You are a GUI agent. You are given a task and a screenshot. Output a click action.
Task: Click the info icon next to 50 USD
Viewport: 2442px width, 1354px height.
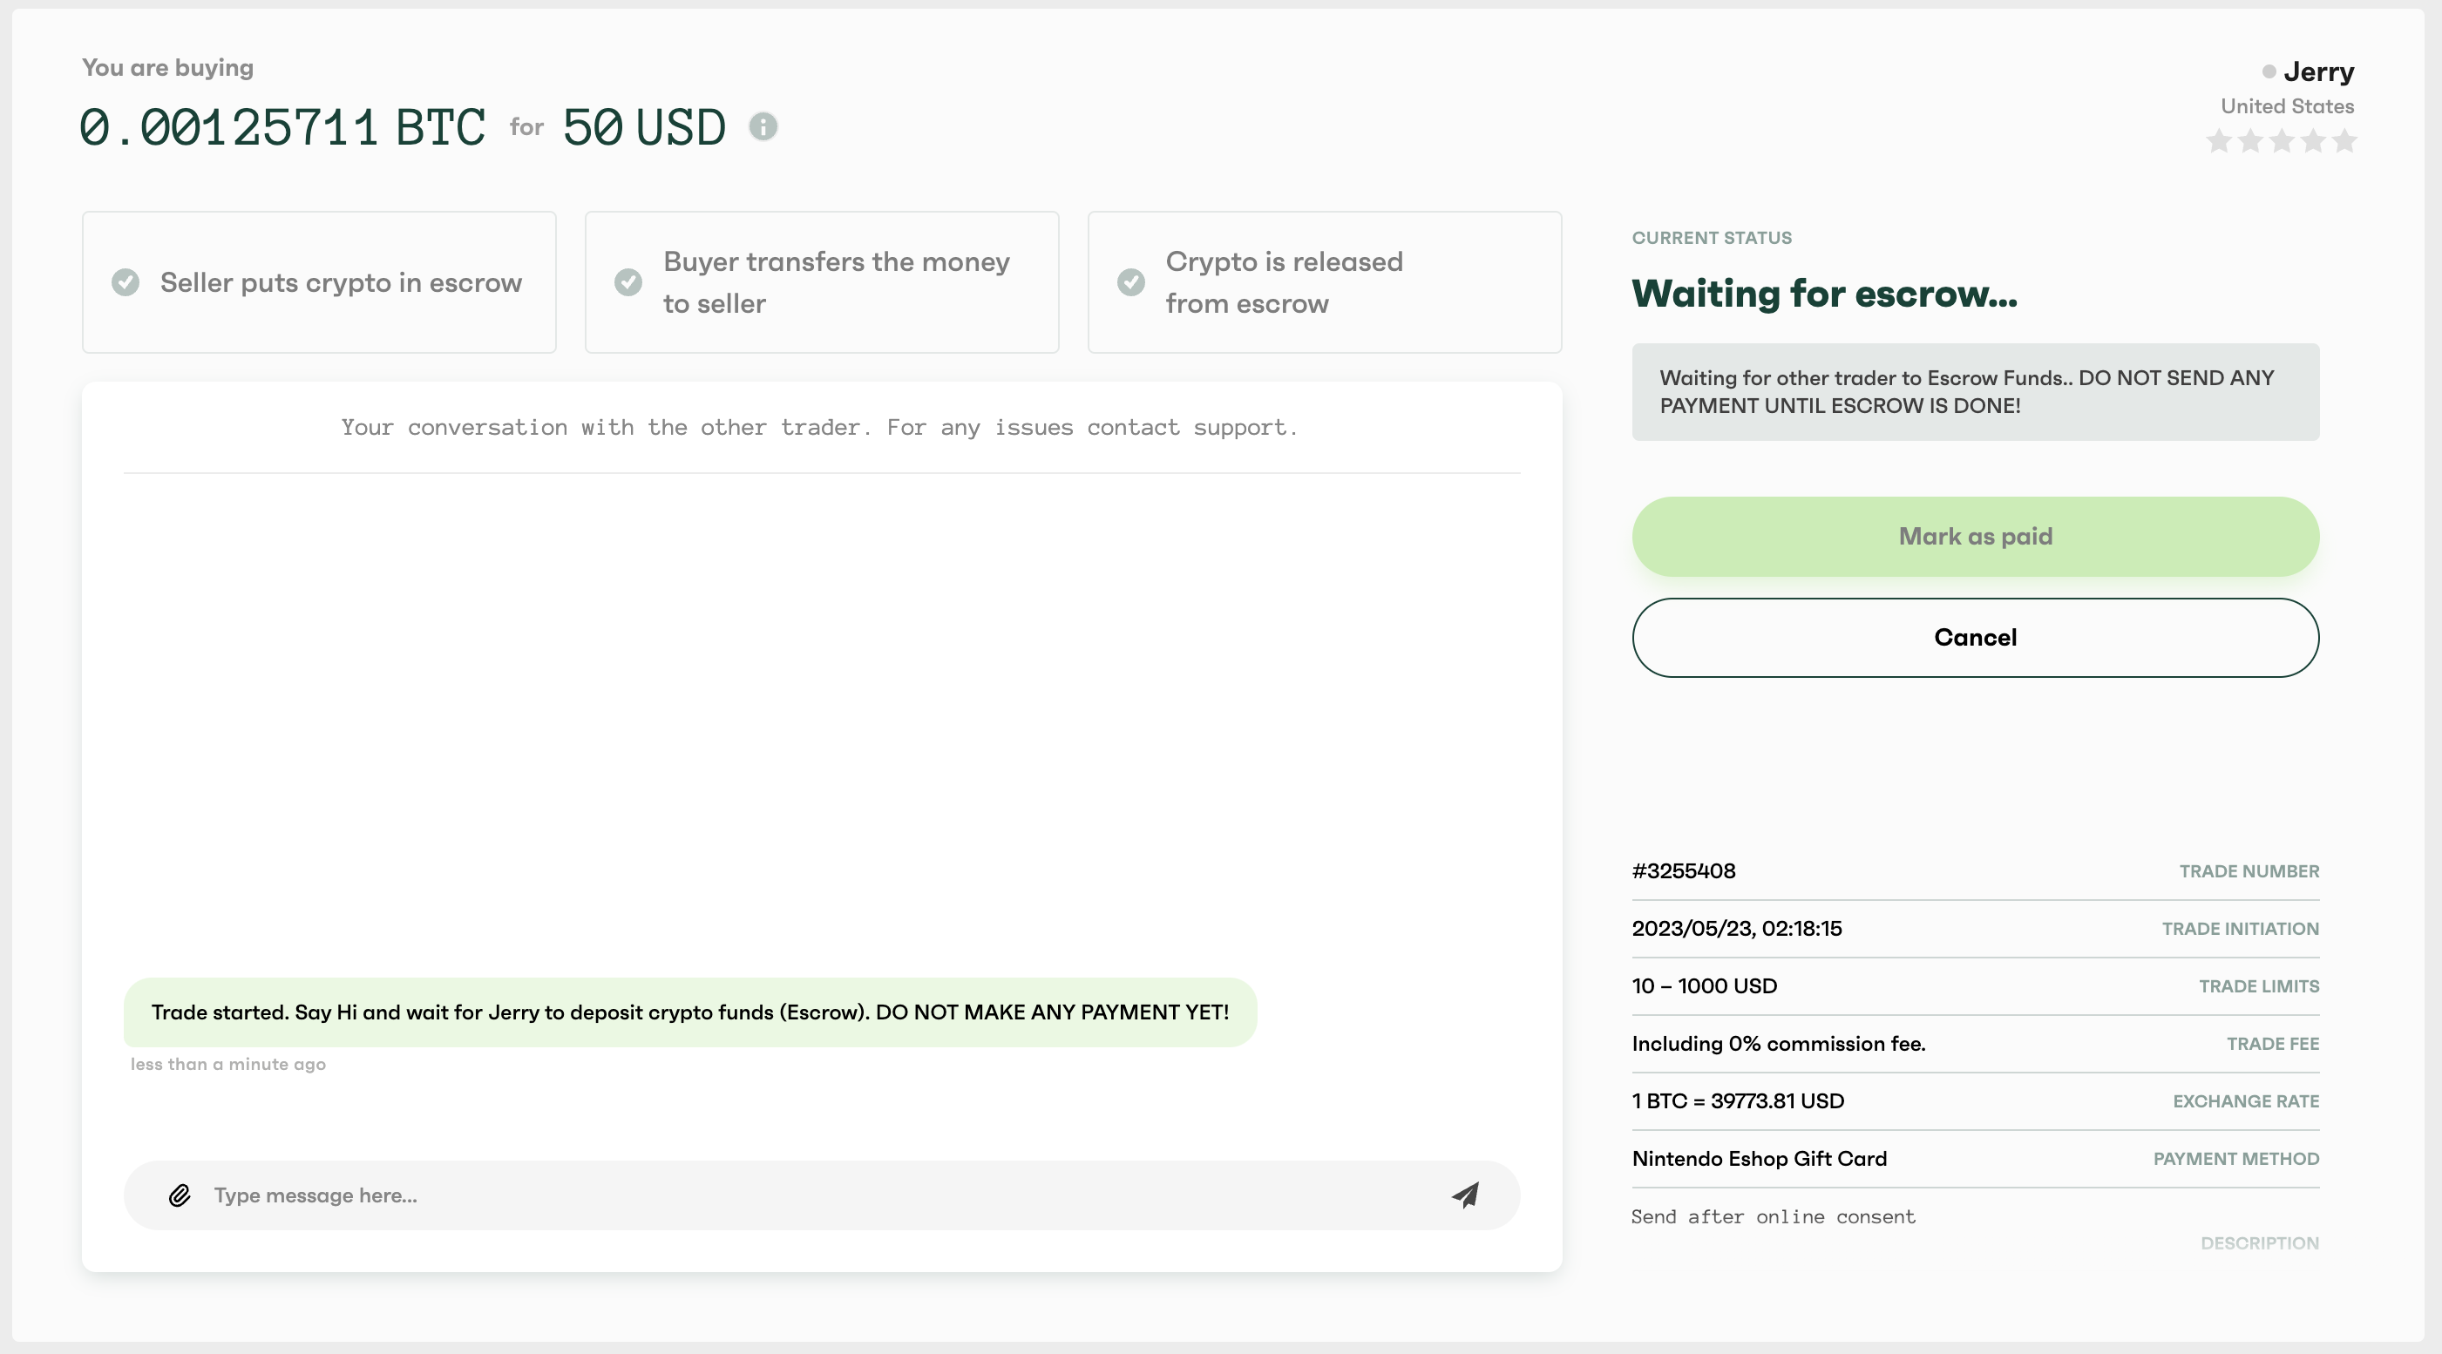[762, 126]
